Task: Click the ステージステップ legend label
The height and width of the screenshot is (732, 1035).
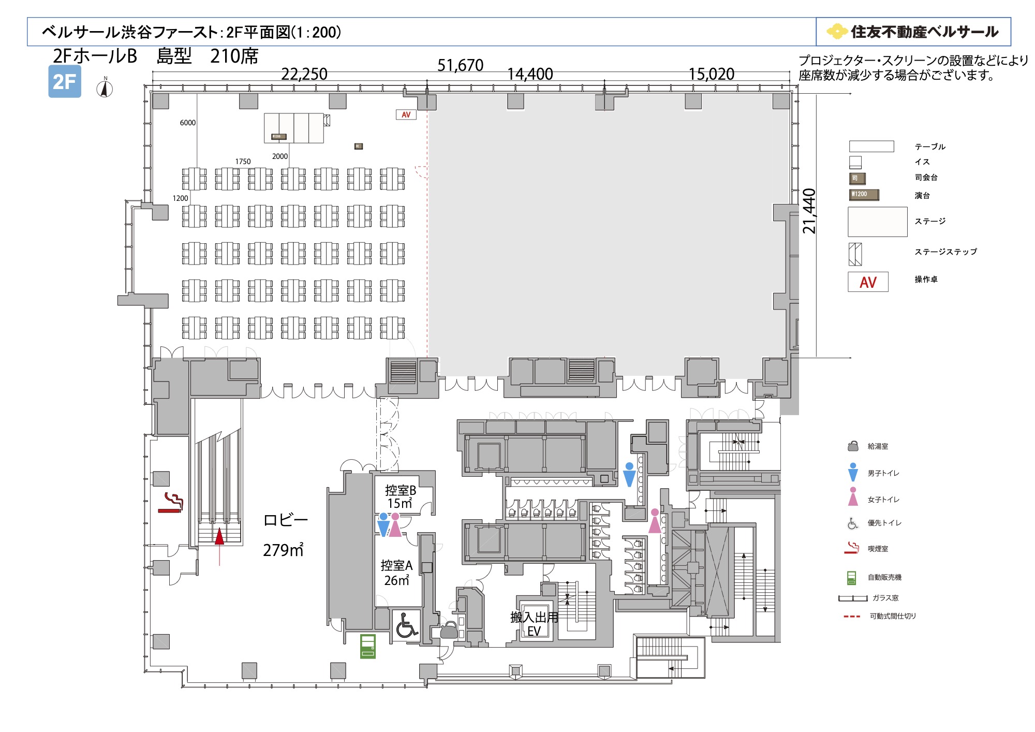Action: pos(946,252)
